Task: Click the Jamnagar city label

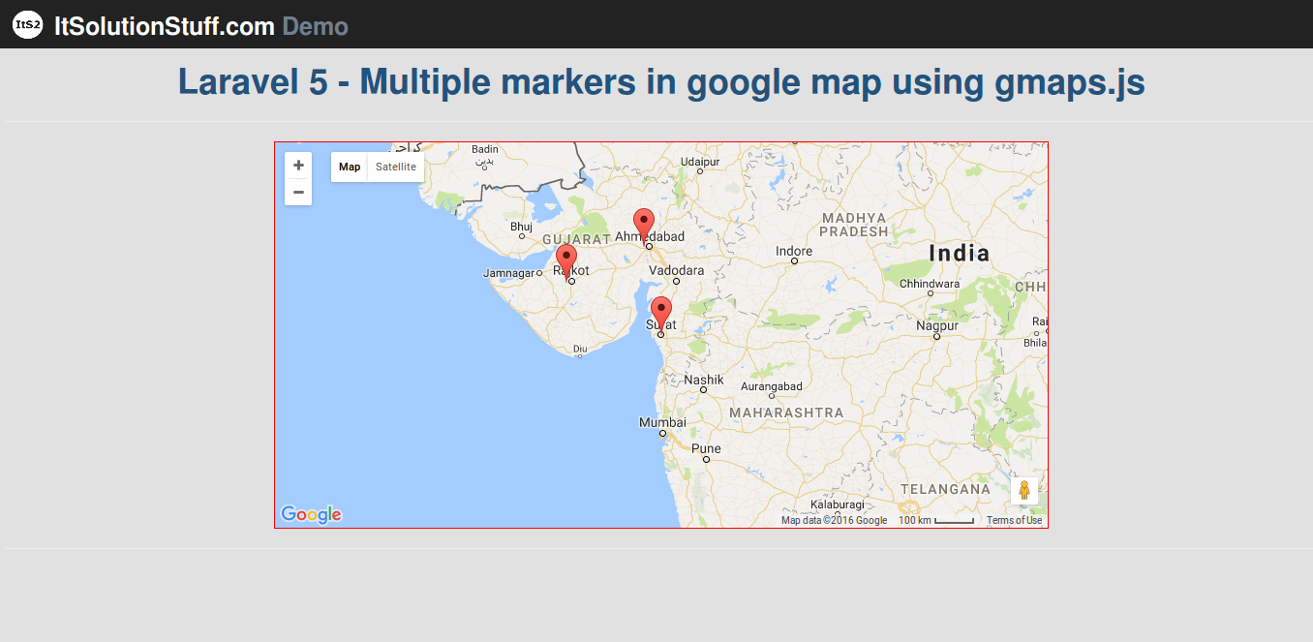Action: pos(508,273)
